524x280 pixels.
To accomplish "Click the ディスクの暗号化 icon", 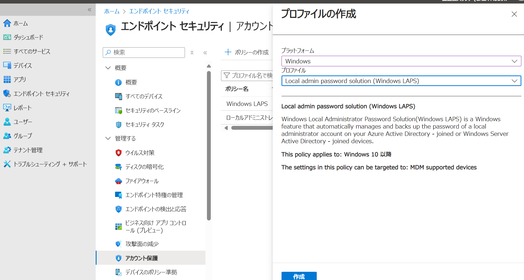I will pos(118,167).
